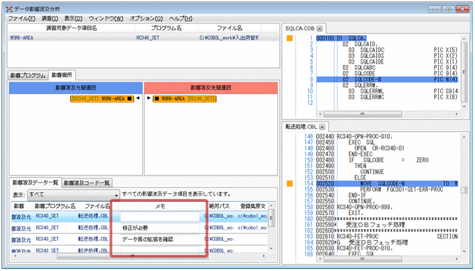Click the SQLCA.COB vertical scrollbar thumb
This screenshot has width=475, height=271.
point(464,72)
